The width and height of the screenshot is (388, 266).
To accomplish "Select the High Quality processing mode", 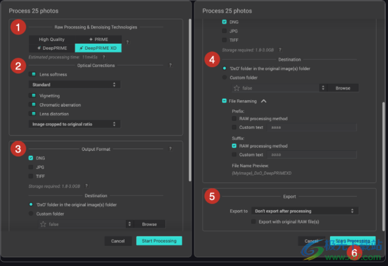I will [52, 39].
